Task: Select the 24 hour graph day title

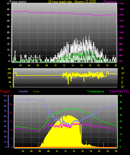Action: point(72,2)
